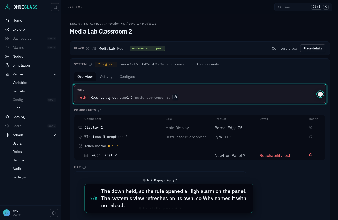Collapse the Admin menu group
Image resolution: width=338 pixels, height=220 pixels.
[x=55, y=135]
